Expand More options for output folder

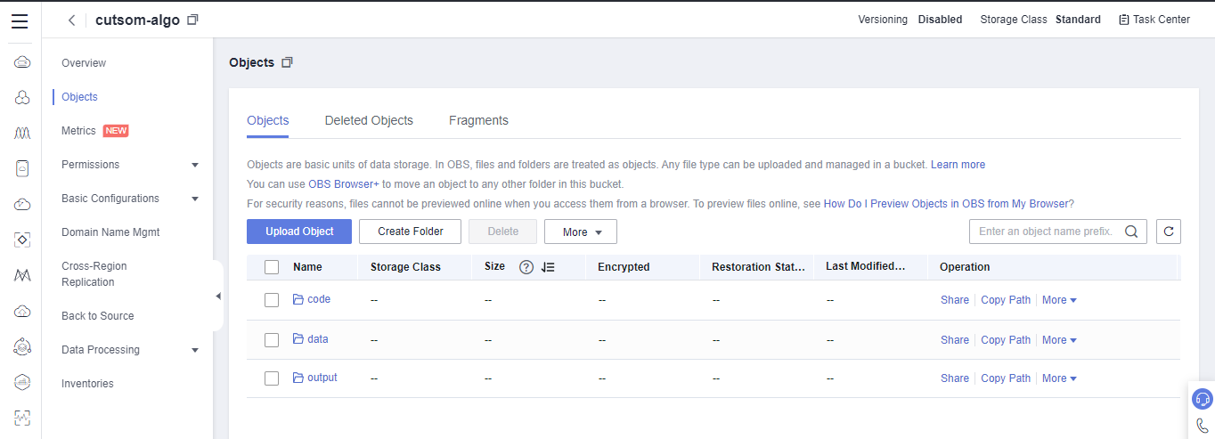(1059, 378)
